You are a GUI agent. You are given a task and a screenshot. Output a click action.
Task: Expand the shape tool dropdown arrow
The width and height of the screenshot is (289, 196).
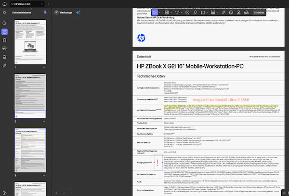coord(207,13)
